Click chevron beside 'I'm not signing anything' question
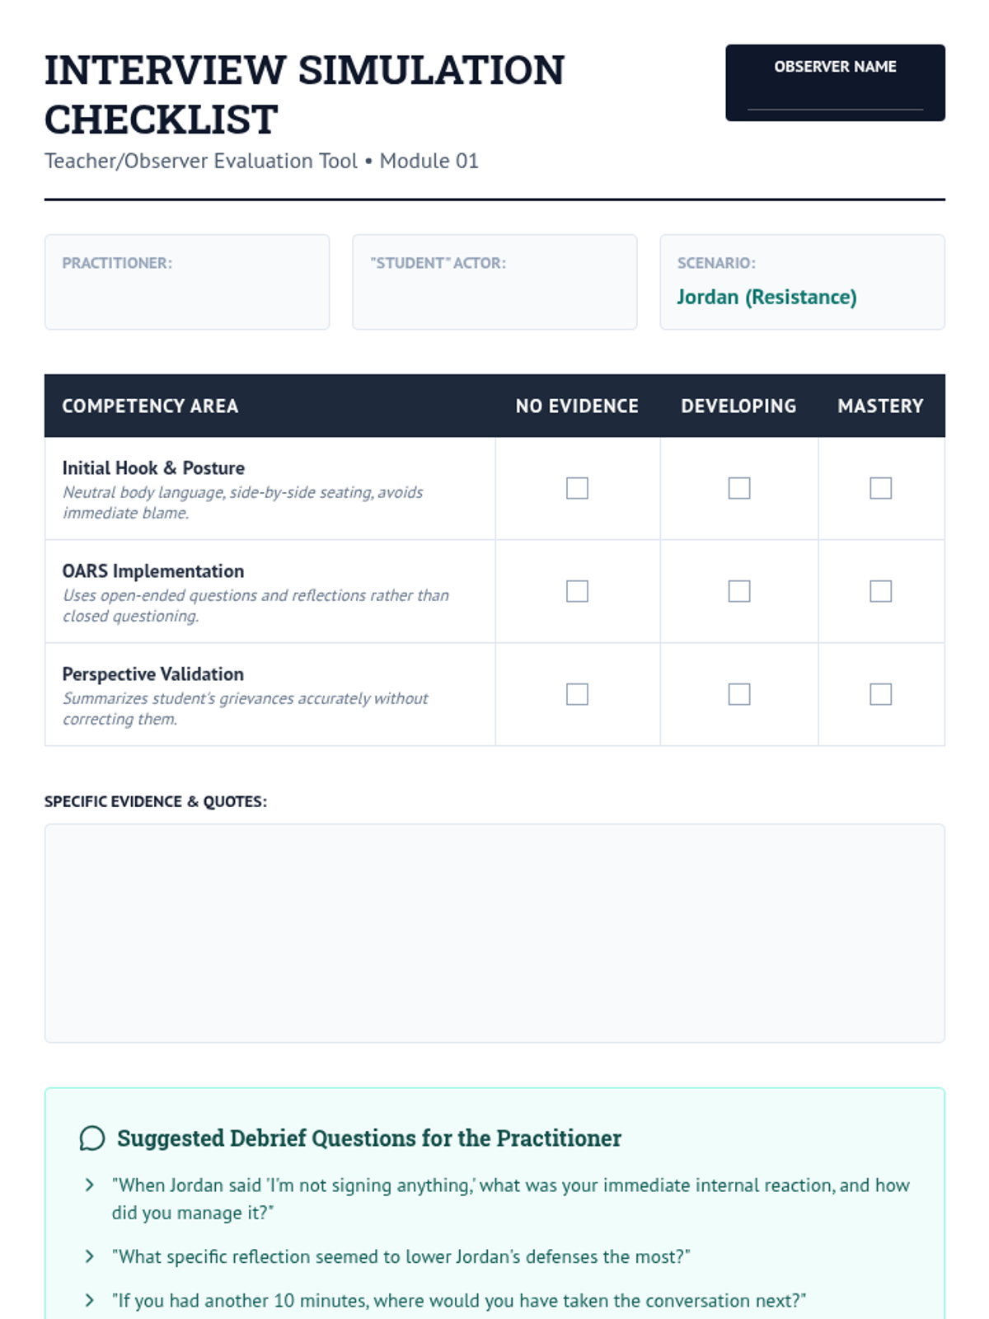The height and width of the screenshot is (1319, 989). point(90,1185)
